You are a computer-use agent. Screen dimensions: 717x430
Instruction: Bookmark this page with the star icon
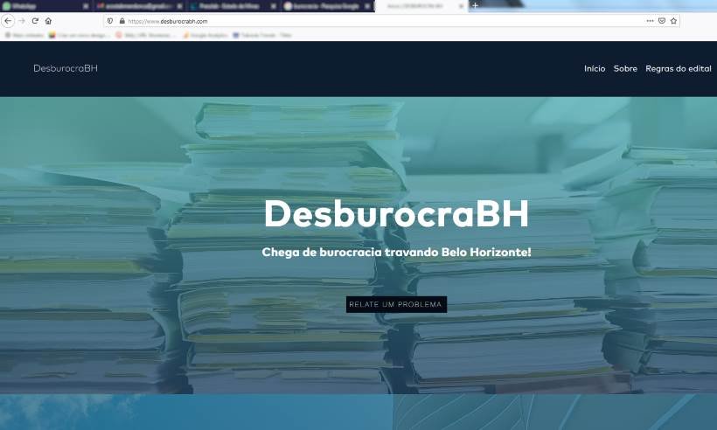[673, 21]
